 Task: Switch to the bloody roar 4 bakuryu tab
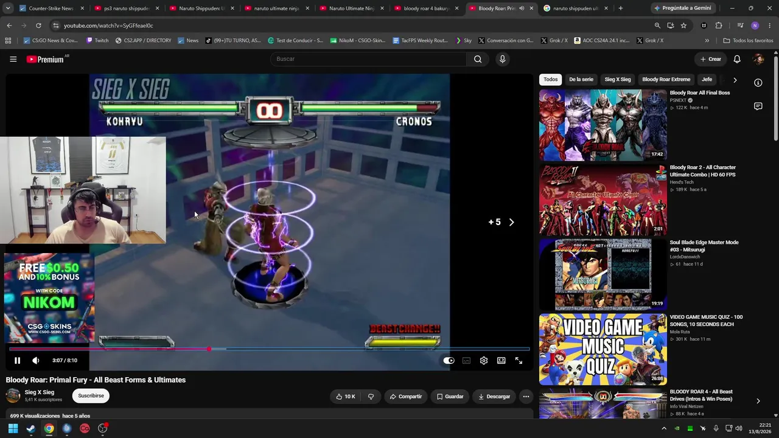[x=427, y=9]
